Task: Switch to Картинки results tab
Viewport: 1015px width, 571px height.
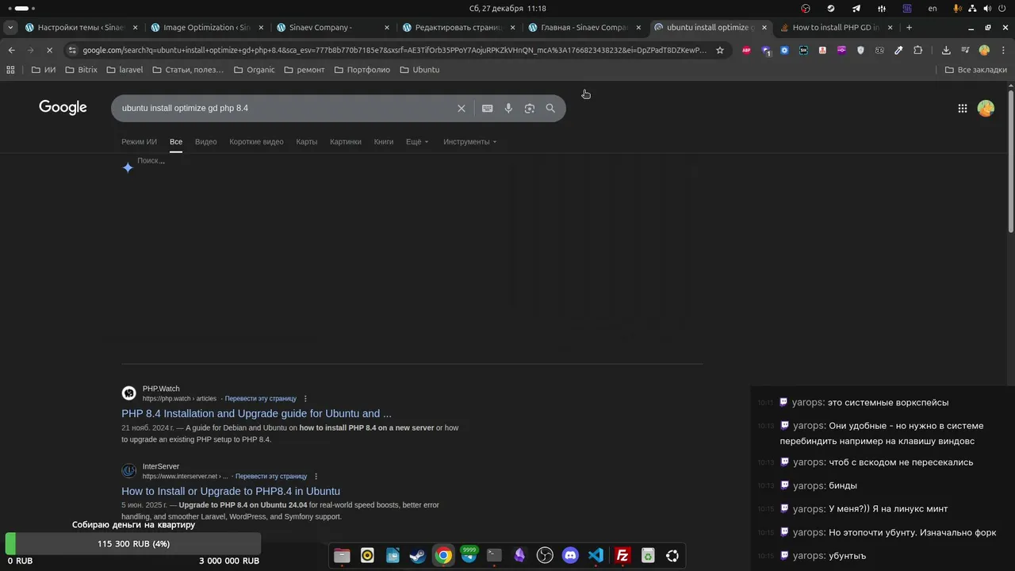Action: [346, 142]
